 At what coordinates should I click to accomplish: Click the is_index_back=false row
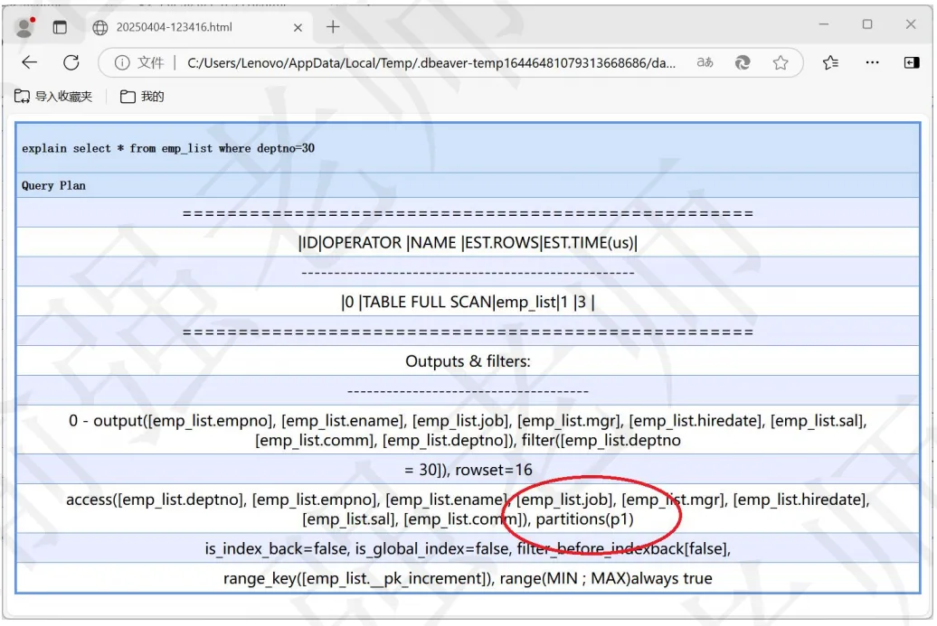pos(468,547)
